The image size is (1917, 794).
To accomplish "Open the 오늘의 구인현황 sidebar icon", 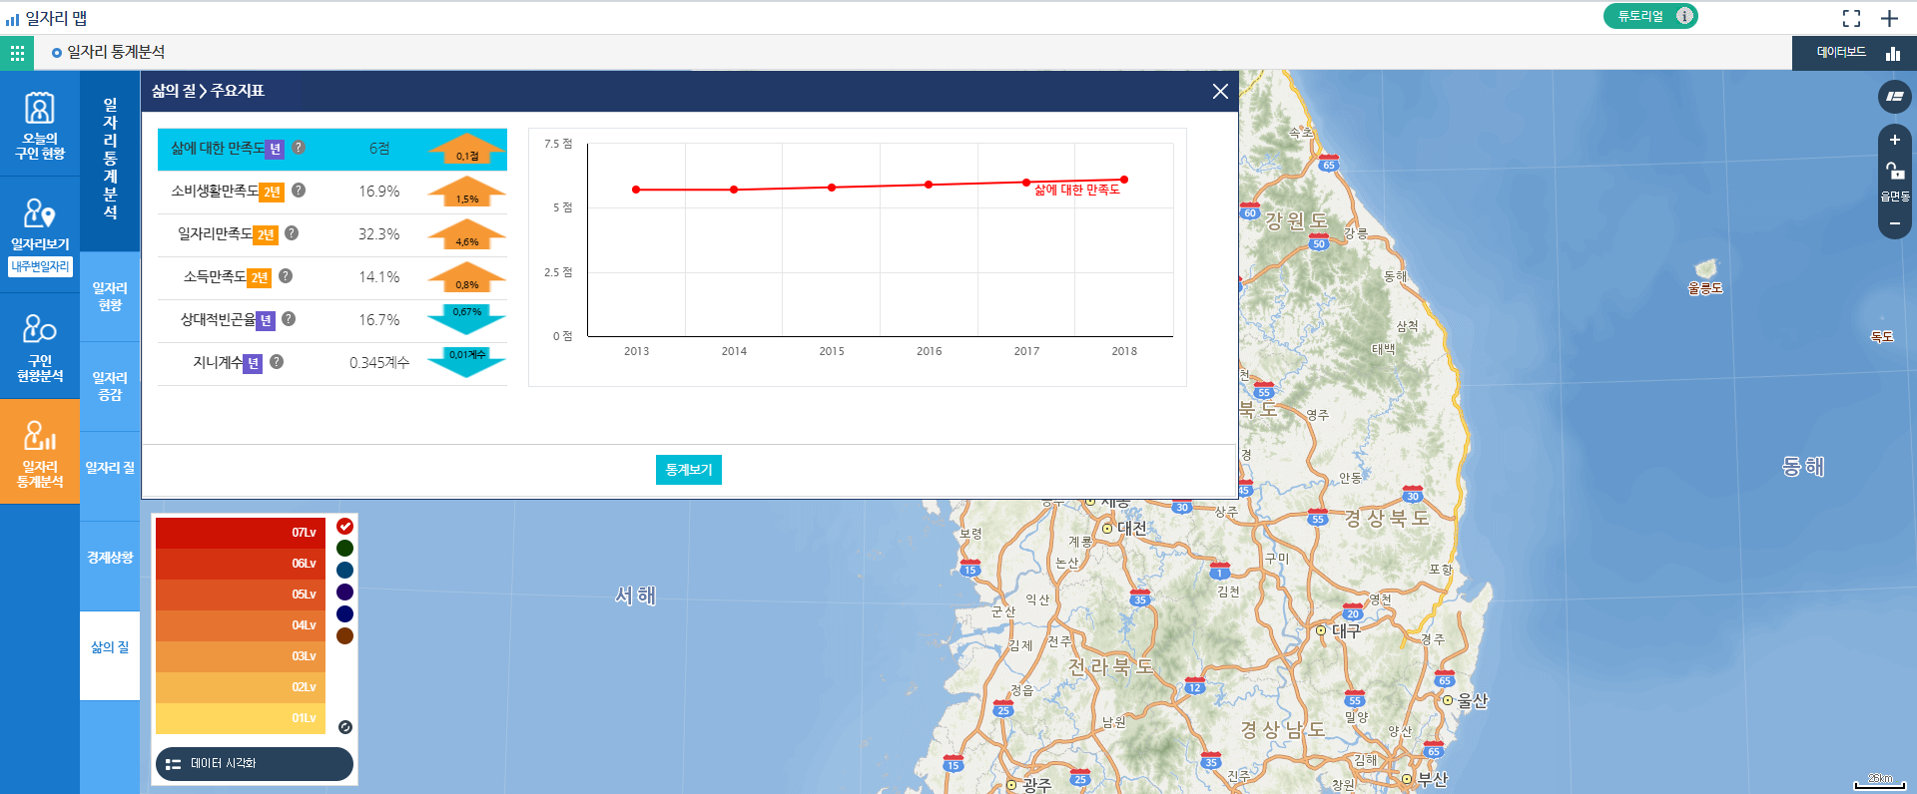I will (x=40, y=125).
